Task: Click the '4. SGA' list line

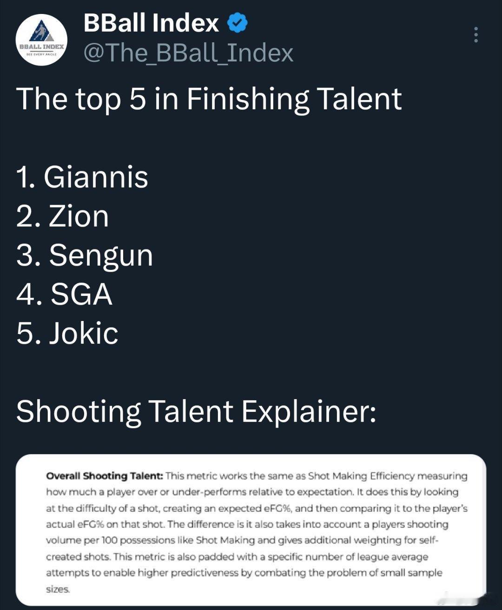Action: pyautogui.click(x=64, y=295)
